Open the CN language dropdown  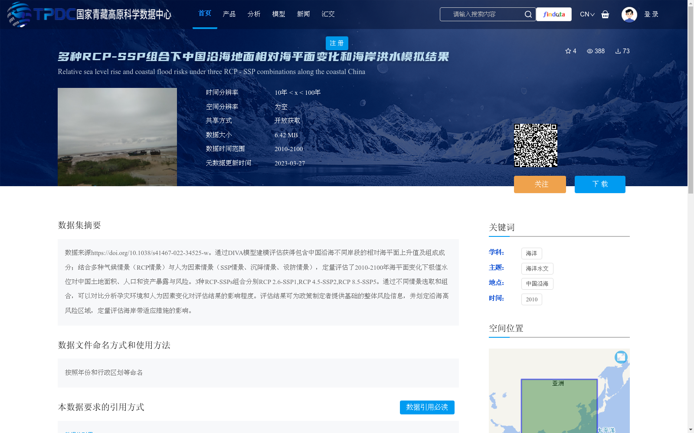point(587,14)
